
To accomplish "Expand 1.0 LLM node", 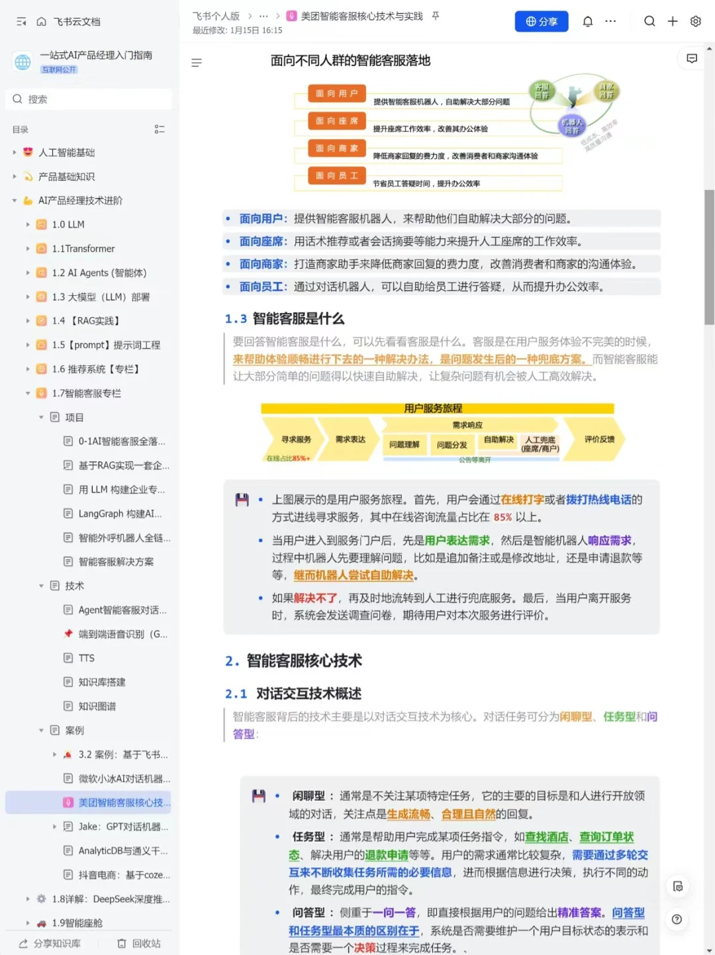I will [28, 224].
